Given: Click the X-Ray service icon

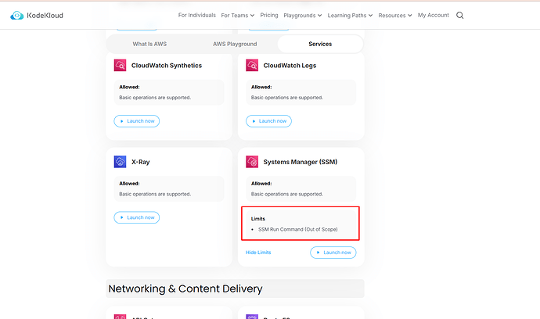Looking at the screenshot, I should [x=121, y=162].
